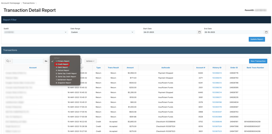This screenshot has width=272, height=134.
Task: Pick the Refund Report menu entry
Action: pos(62,70)
